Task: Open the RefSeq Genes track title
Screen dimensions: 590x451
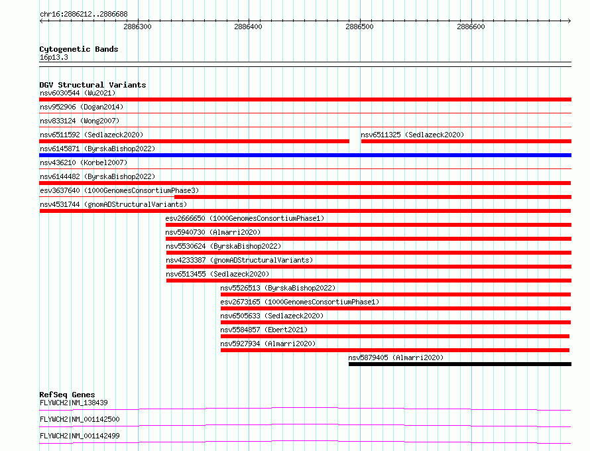Action: click(67, 395)
